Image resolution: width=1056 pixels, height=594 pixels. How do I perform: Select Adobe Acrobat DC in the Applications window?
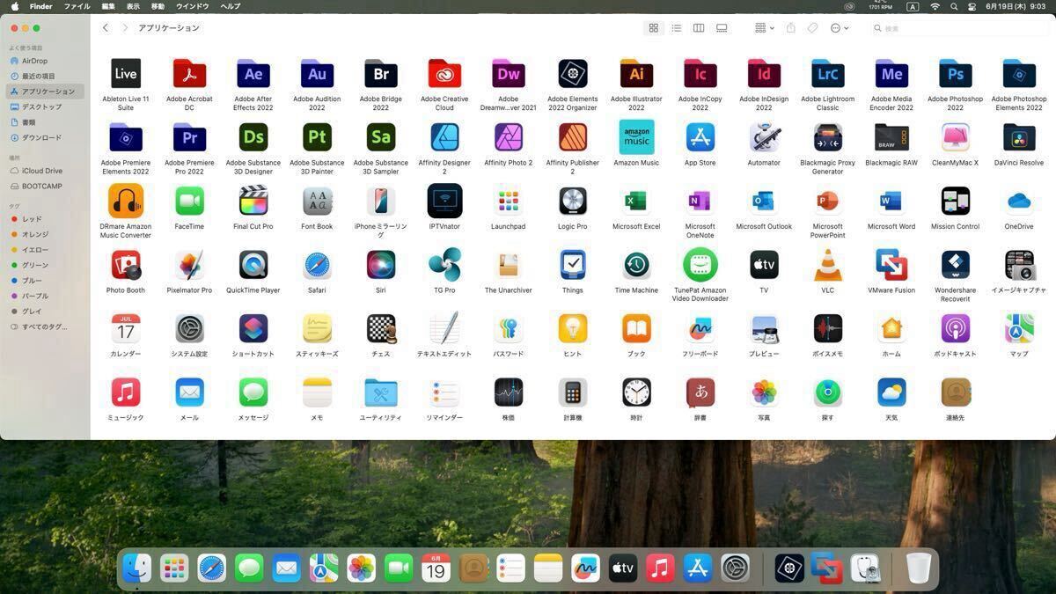pos(189,74)
